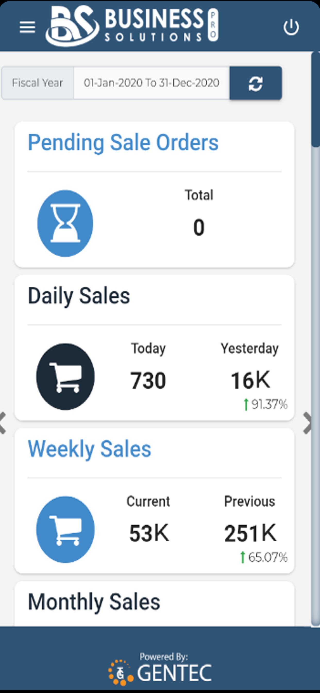Open the fiscal year date range field
Screen dimensions: 320x693
tap(151, 83)
